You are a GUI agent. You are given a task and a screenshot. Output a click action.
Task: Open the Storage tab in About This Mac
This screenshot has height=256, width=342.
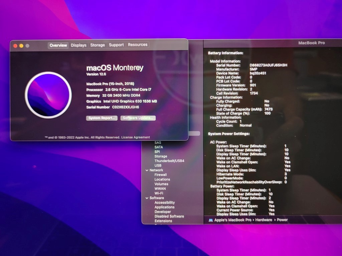[98, 45]
